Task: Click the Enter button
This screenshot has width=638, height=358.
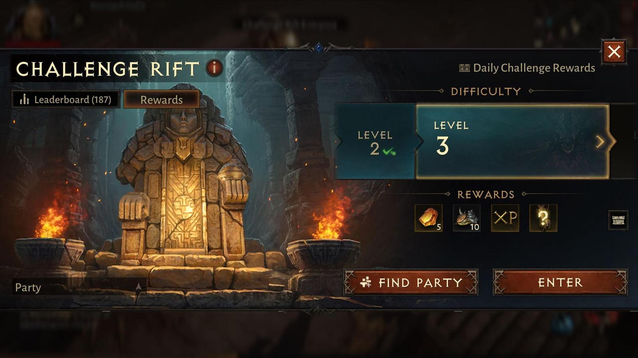Action: click(x=560, y=282)
